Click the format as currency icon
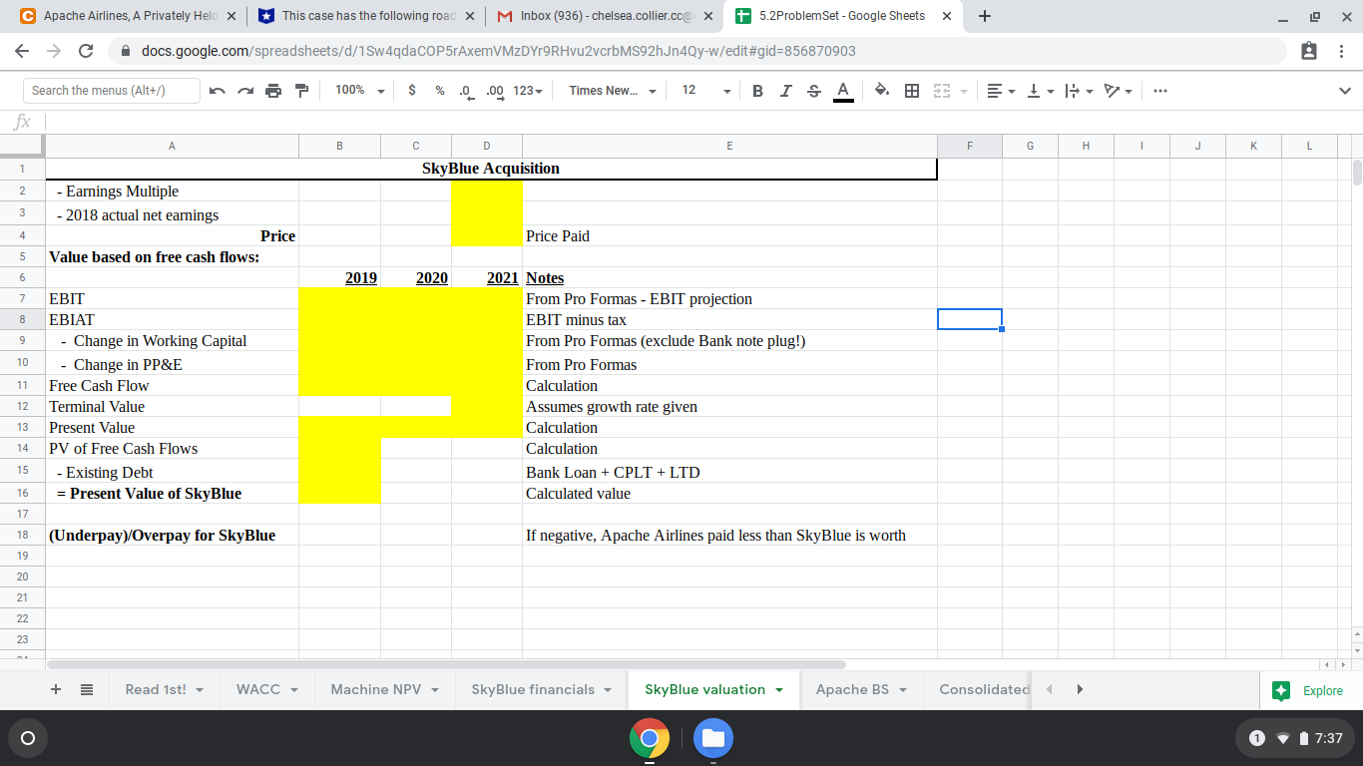The height and width of the screenshot is (766, 1363). click(x=410, y=91)
